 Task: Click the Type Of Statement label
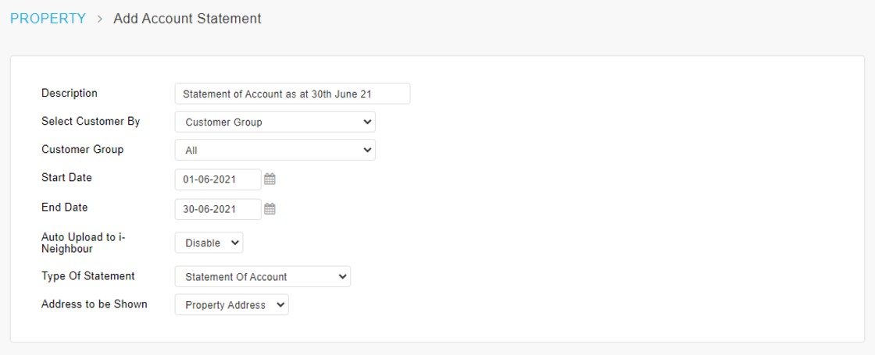coord(87,275)
